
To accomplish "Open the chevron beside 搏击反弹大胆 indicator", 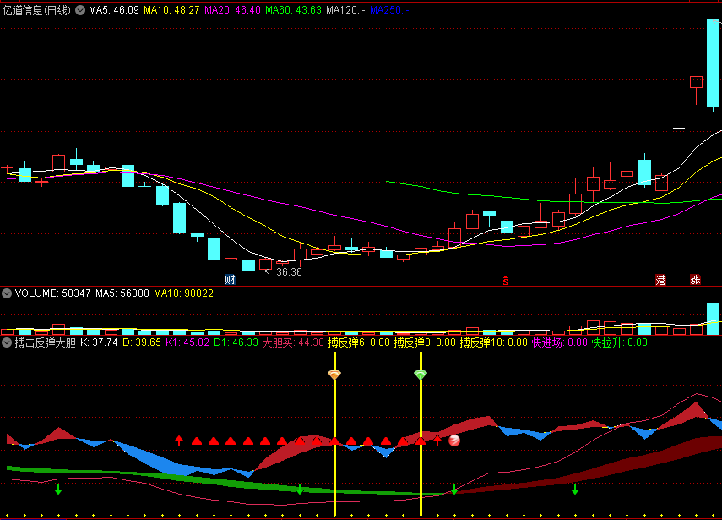I will tap(7, 342).
